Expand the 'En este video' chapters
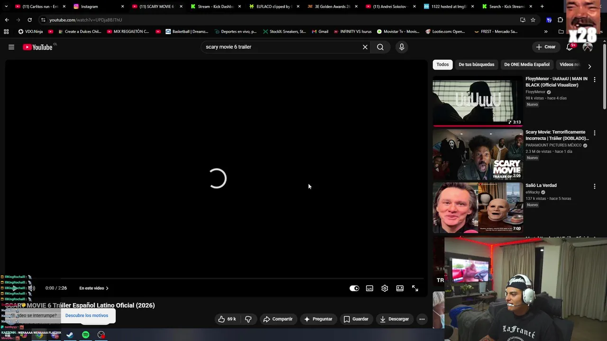Screen dimensions: 607x341 pos(94,288)
